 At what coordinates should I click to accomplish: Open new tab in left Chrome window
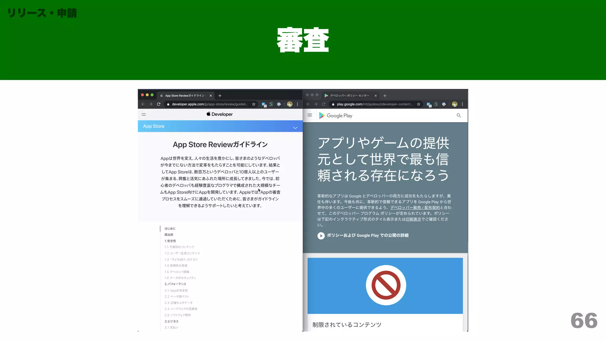pos(220,96)
